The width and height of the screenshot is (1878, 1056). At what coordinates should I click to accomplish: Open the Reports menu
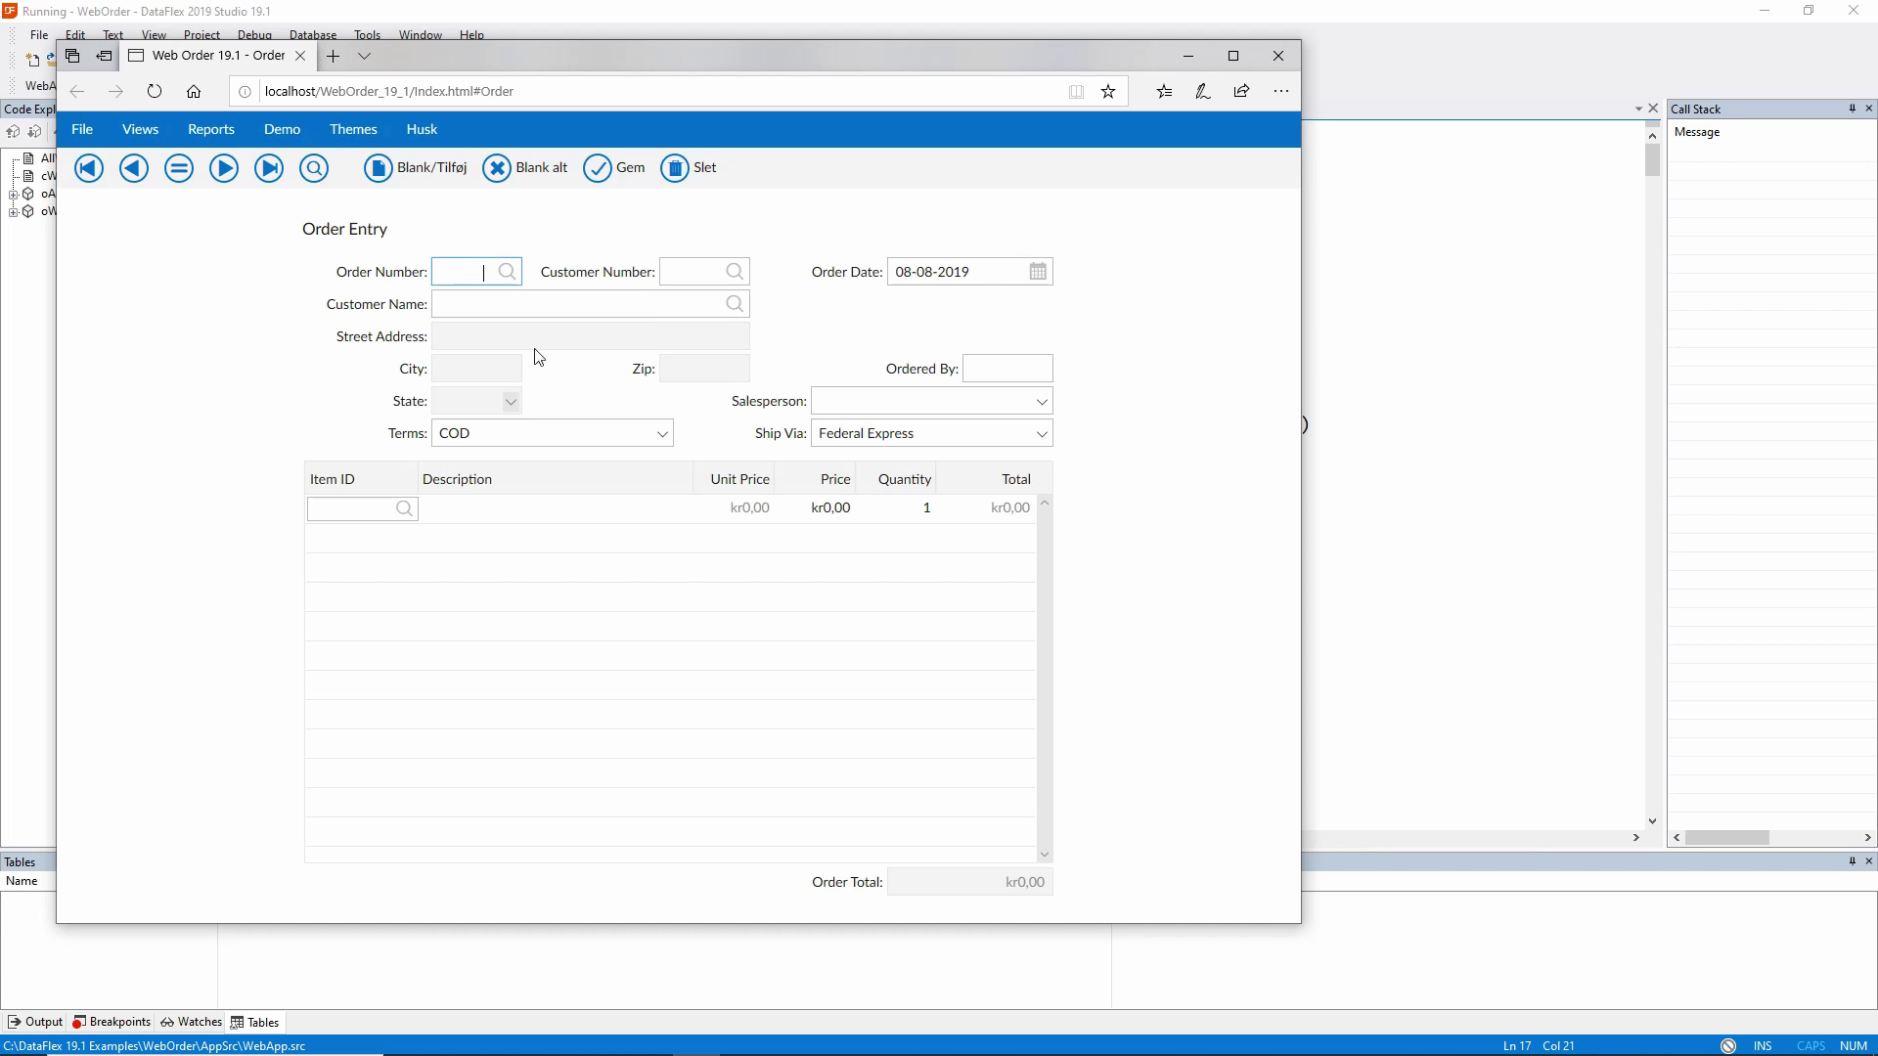(210, 129)
